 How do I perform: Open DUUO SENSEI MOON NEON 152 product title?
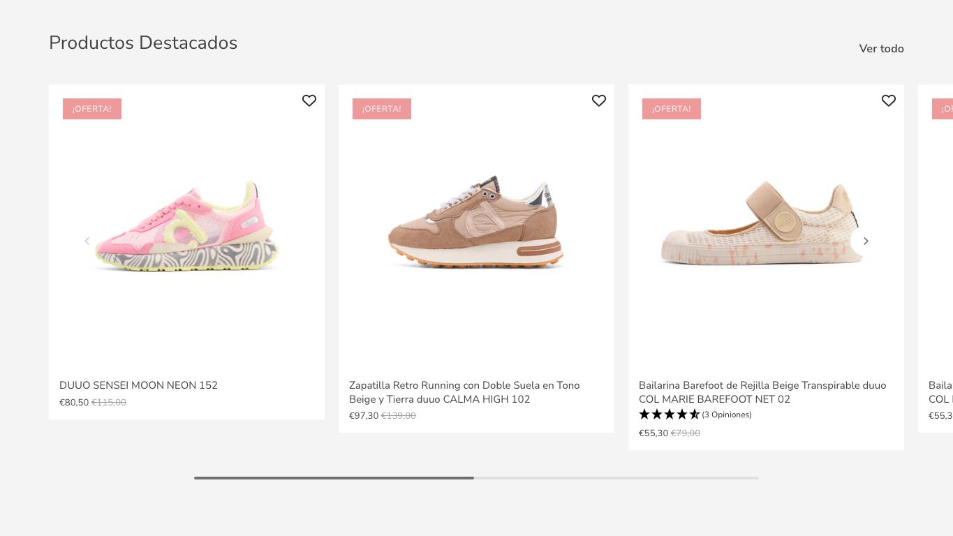click(x=138, y=385)
